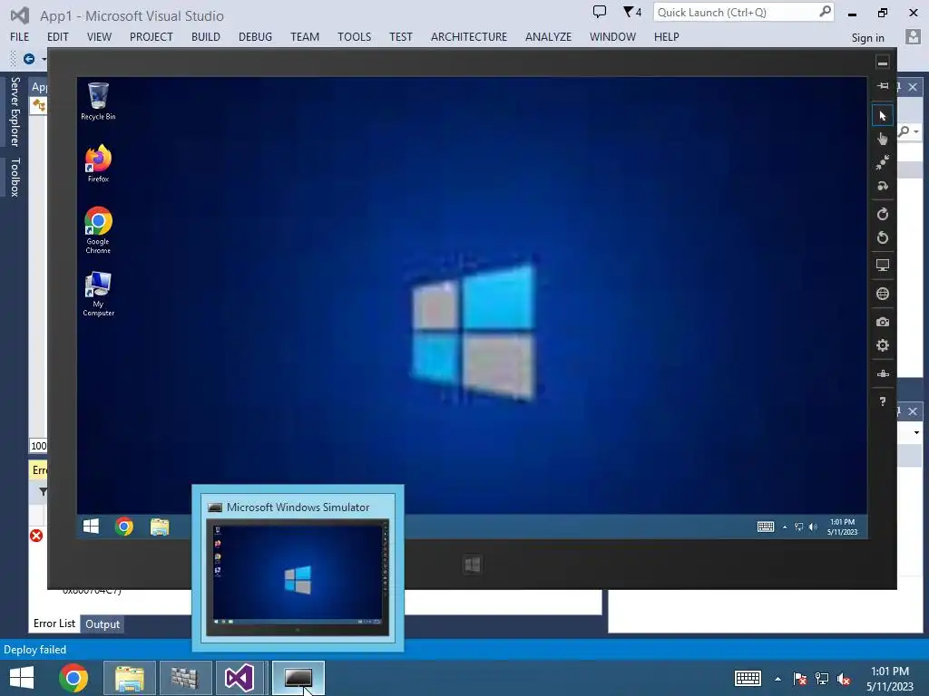Viewport: 929px width, 696px height.
Task: Open notifications flag showing 4
Action: [x=632, y=12]
